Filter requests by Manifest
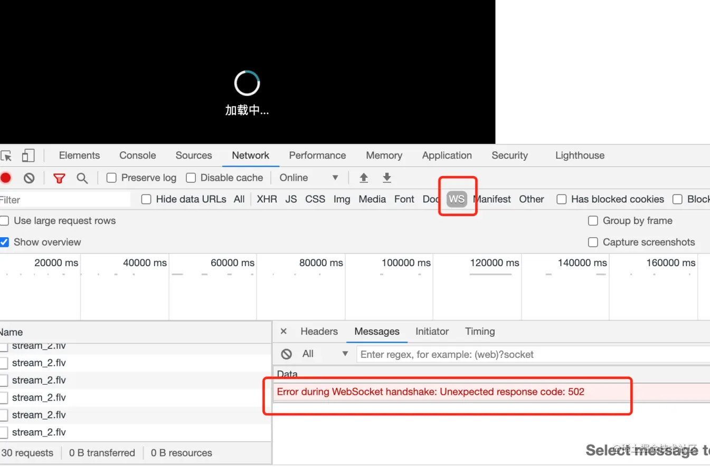Viewport: 710px width, 467px height. coord(492,199)
